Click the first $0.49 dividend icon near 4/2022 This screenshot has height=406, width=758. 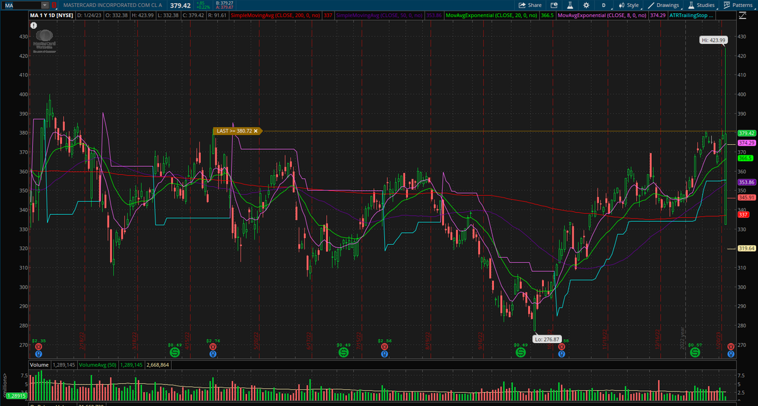pos(175,351)
